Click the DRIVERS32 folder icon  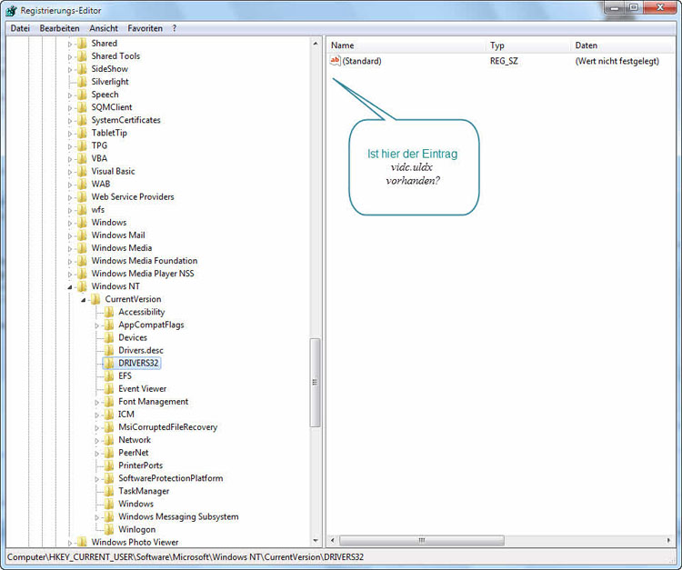[108, 363]
